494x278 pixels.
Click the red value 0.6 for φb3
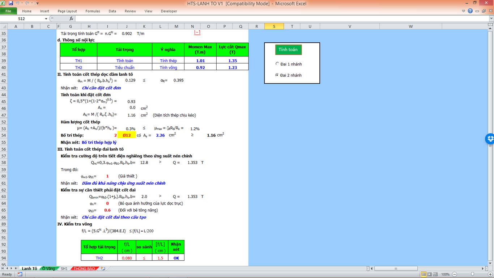click(107, 210)
